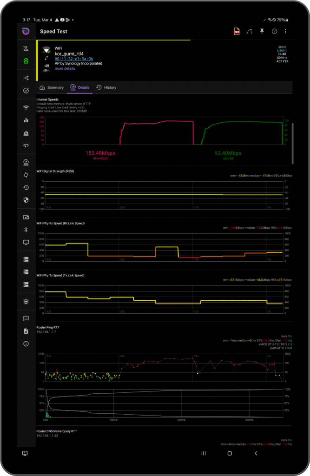
Task: Click AP by Synology Incorporated text
Action: [x=79, y=63]
